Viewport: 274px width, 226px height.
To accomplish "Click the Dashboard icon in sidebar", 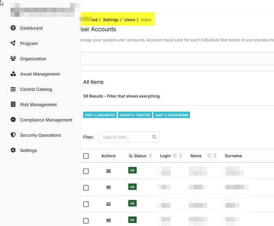I will (13, 28).
